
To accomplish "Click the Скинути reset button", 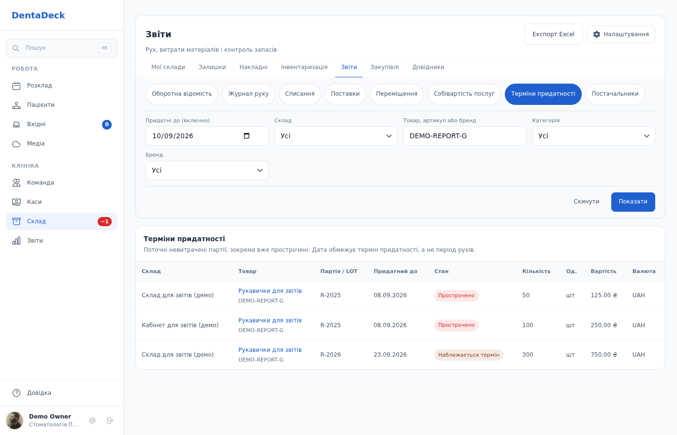I will tap(587, 202).
